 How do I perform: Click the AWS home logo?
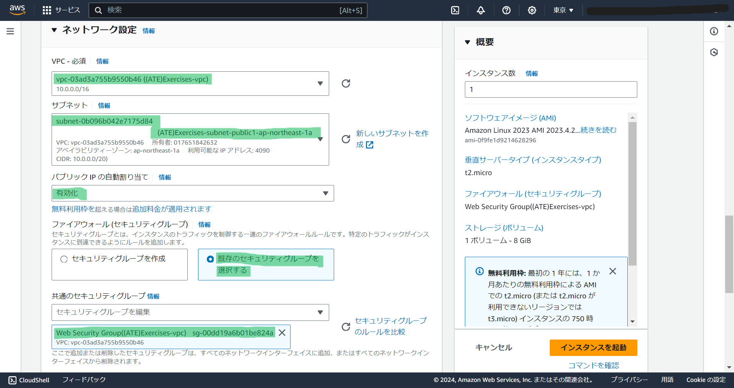click(17, 10)
